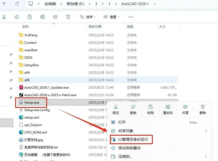Viewport: 218px width, 161px height.
Task: Open the 查看 view dropdown
Action: pyautogui.click(x=112, y=17)
